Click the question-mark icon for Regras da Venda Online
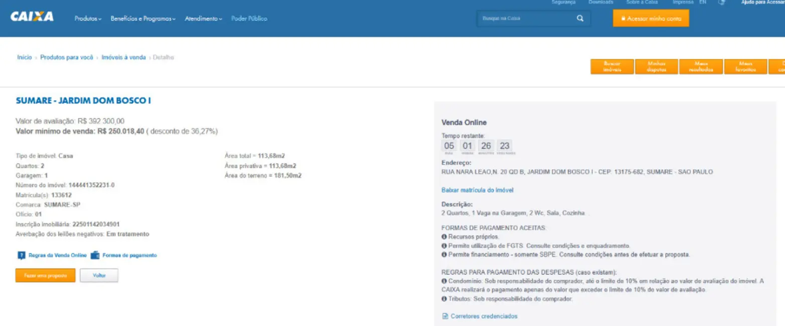Image resolution: width=785 pixels, height=326 pixels. [22, 255]
